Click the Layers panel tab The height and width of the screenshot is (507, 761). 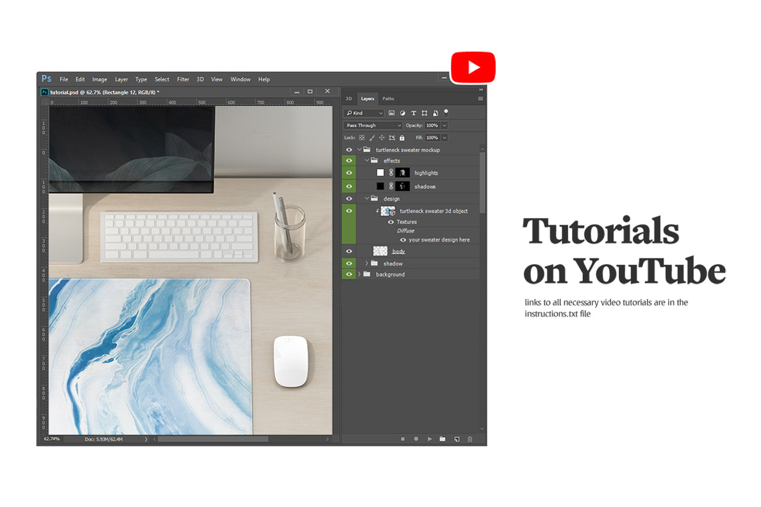[368, 99]
